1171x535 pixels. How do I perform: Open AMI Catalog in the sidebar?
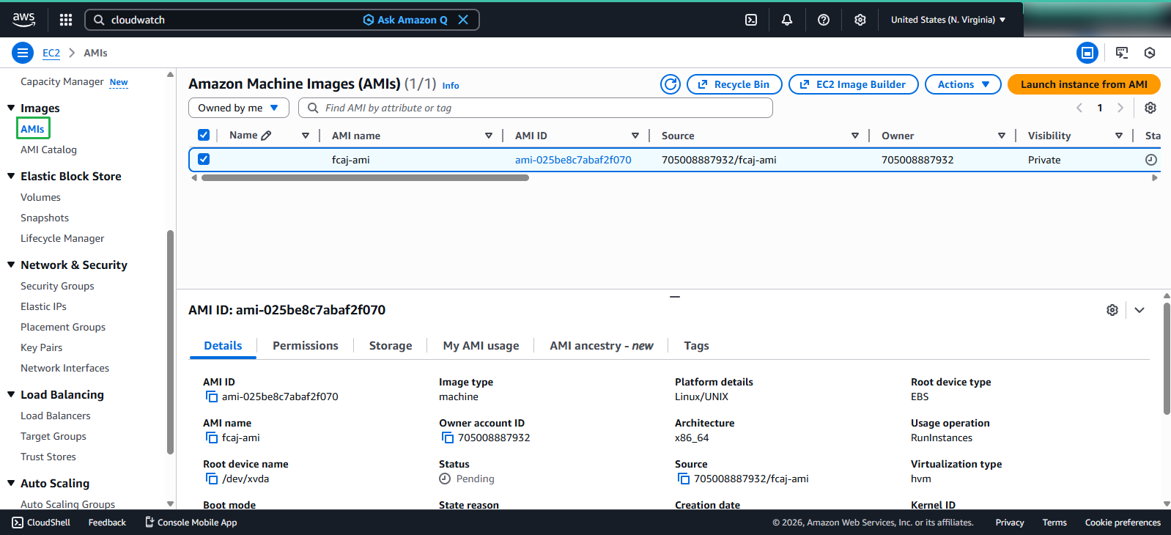pos(48,150)
